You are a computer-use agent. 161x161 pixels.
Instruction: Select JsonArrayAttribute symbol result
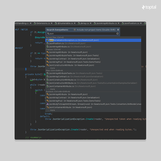pyautogui.click(x=93, y=94)
